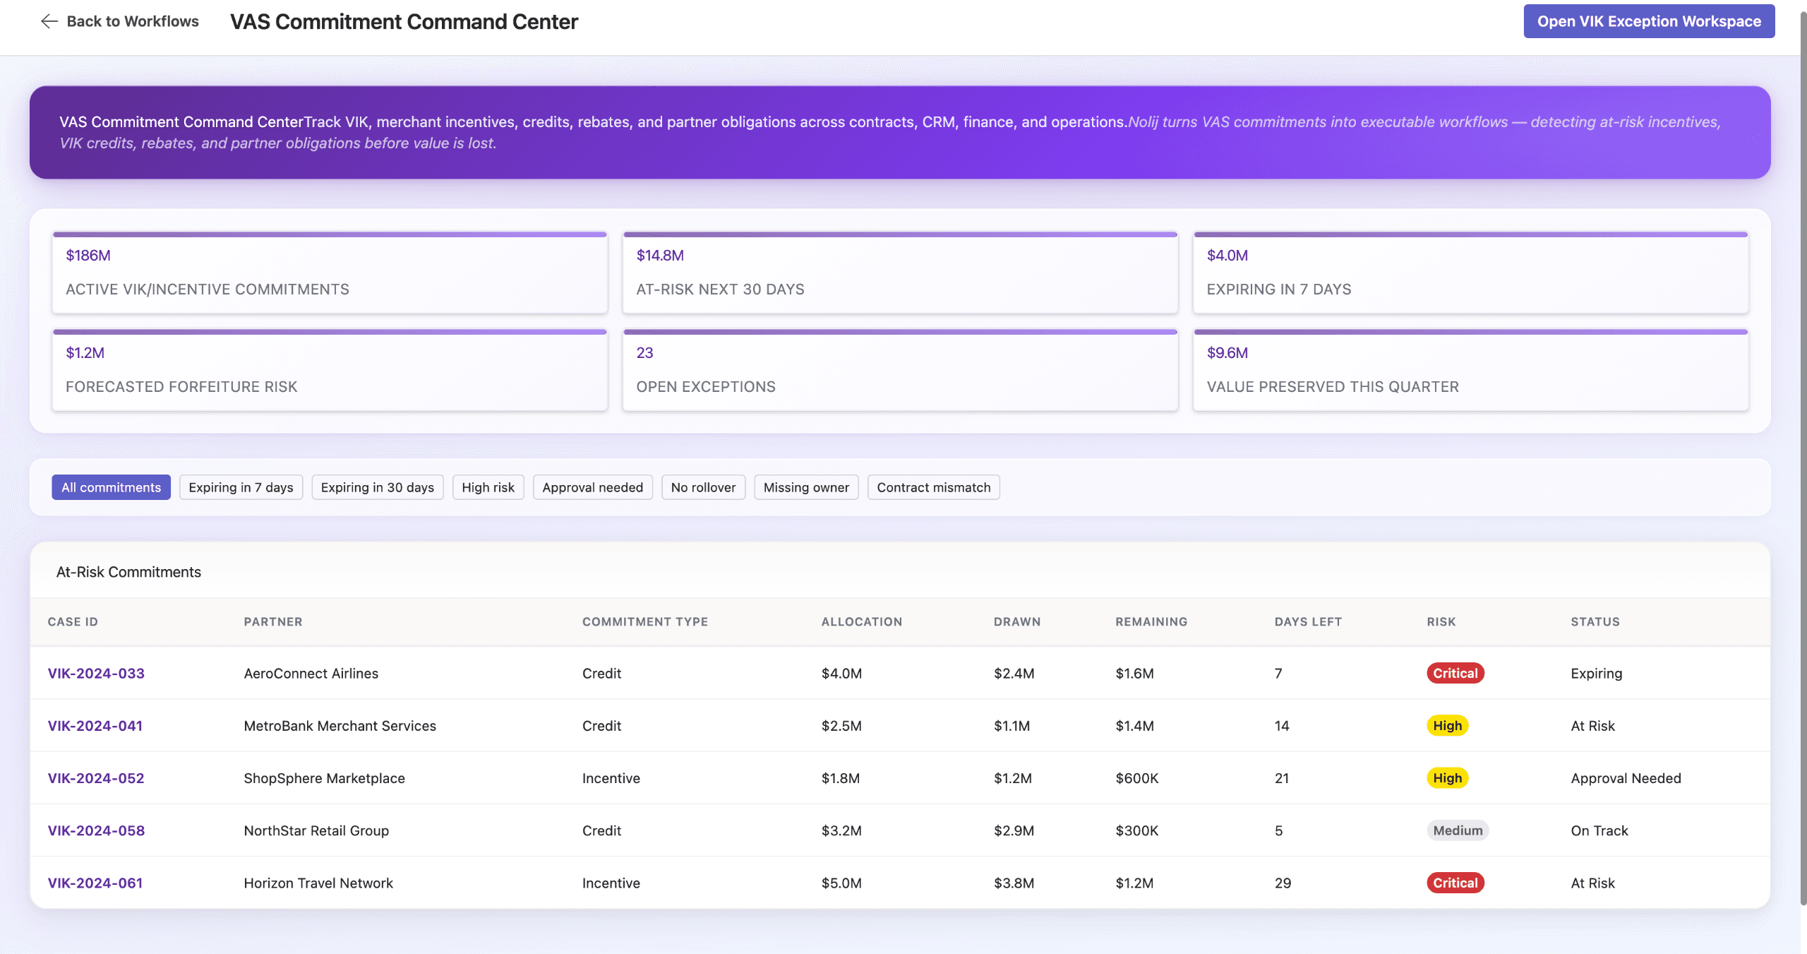
Task: Filter by Expiring in 30 days
Action: click(x=378, y=487)
